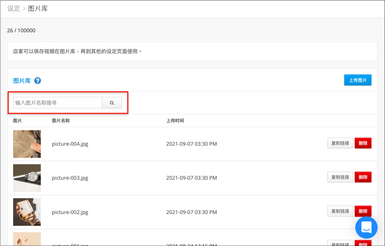
Task: Click the 图片库 blue section heading
Action: (x=22, y=81)
